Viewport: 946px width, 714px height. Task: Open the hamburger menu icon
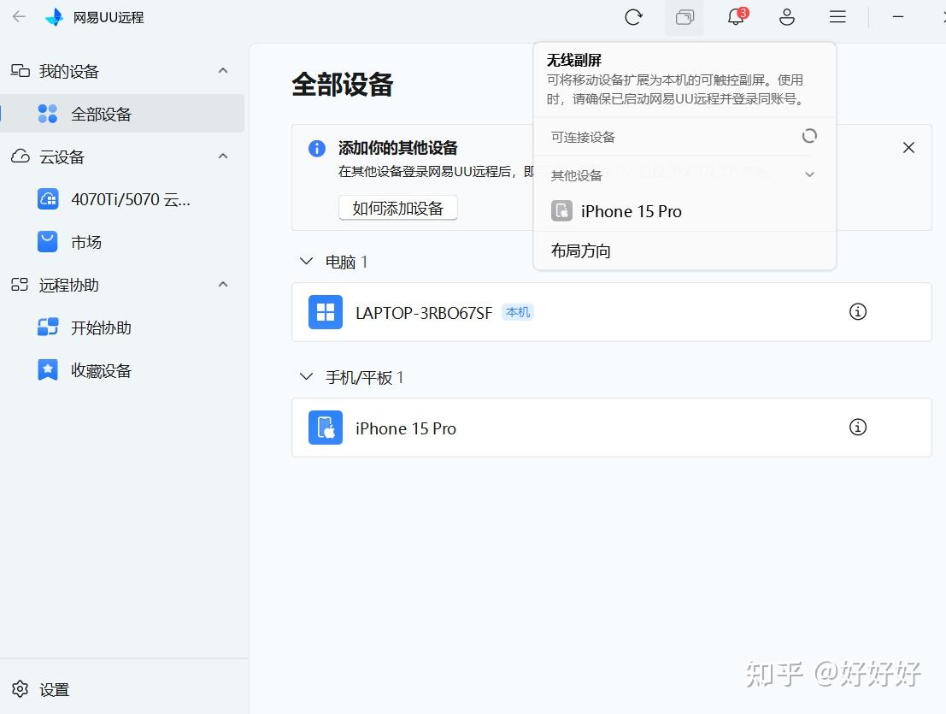coord(837,17)
